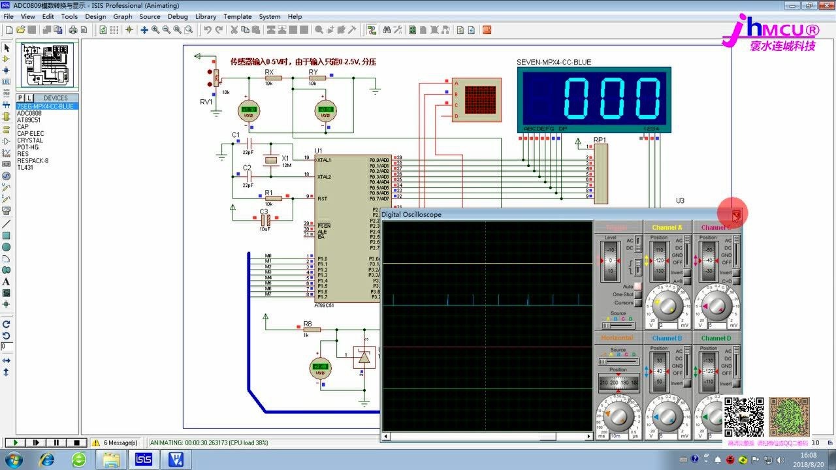Toggle Cursors on the oscilloscope

pyautogui.click(x=637, y=303)
